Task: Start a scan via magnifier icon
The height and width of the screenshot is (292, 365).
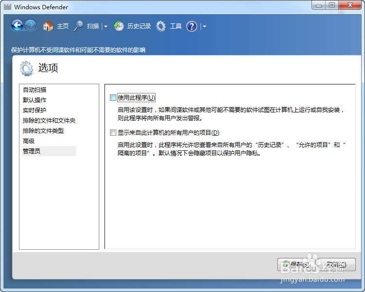Action: click(x=79, y=26)
